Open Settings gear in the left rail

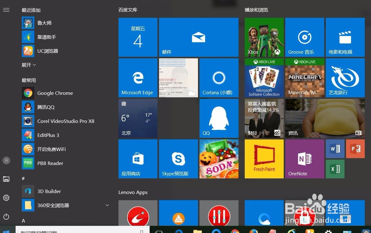(6, 198)
